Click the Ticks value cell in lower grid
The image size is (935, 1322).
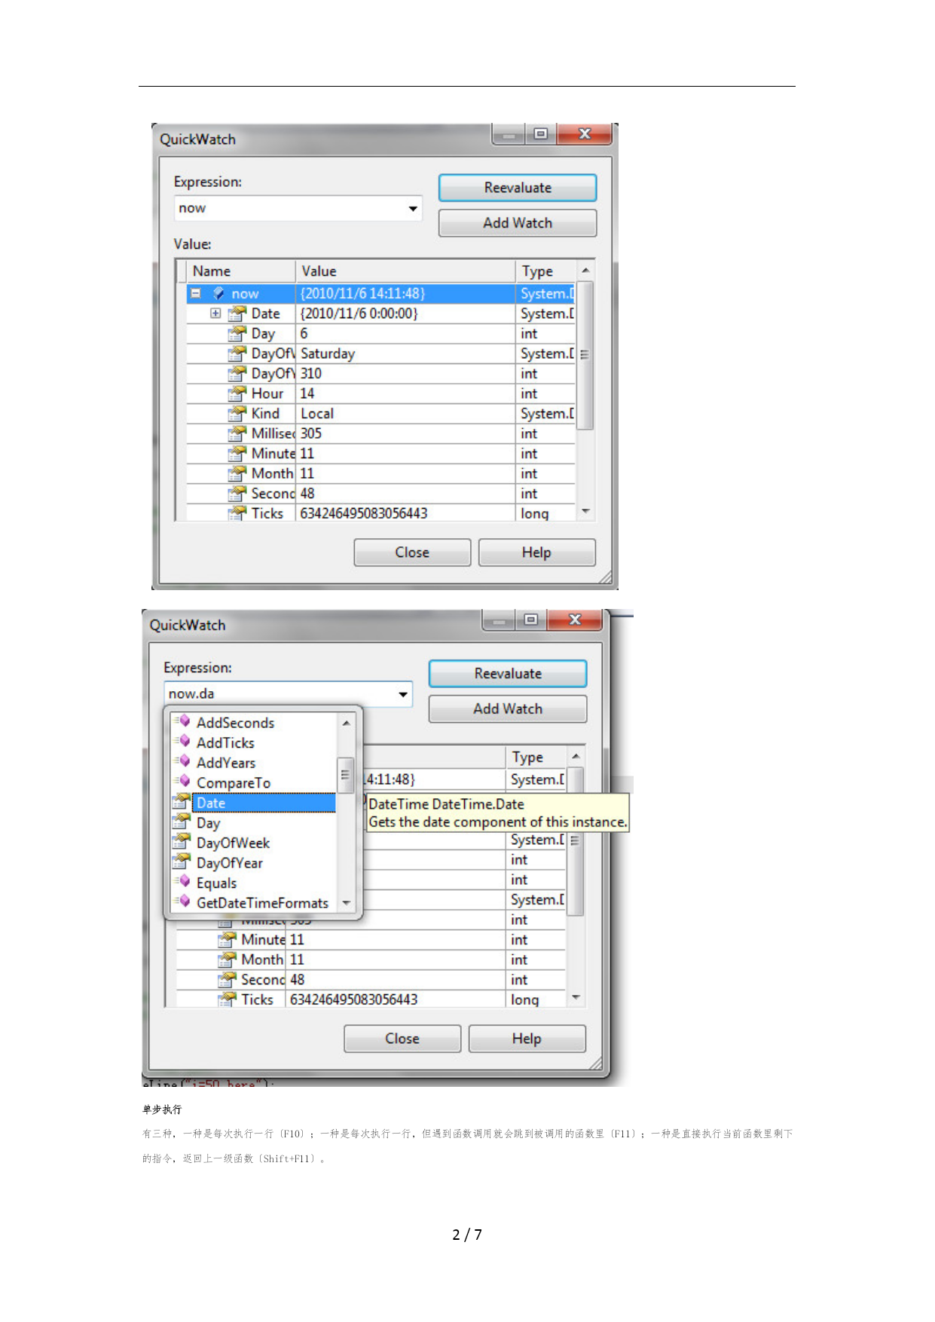click(x=395, y=999)
